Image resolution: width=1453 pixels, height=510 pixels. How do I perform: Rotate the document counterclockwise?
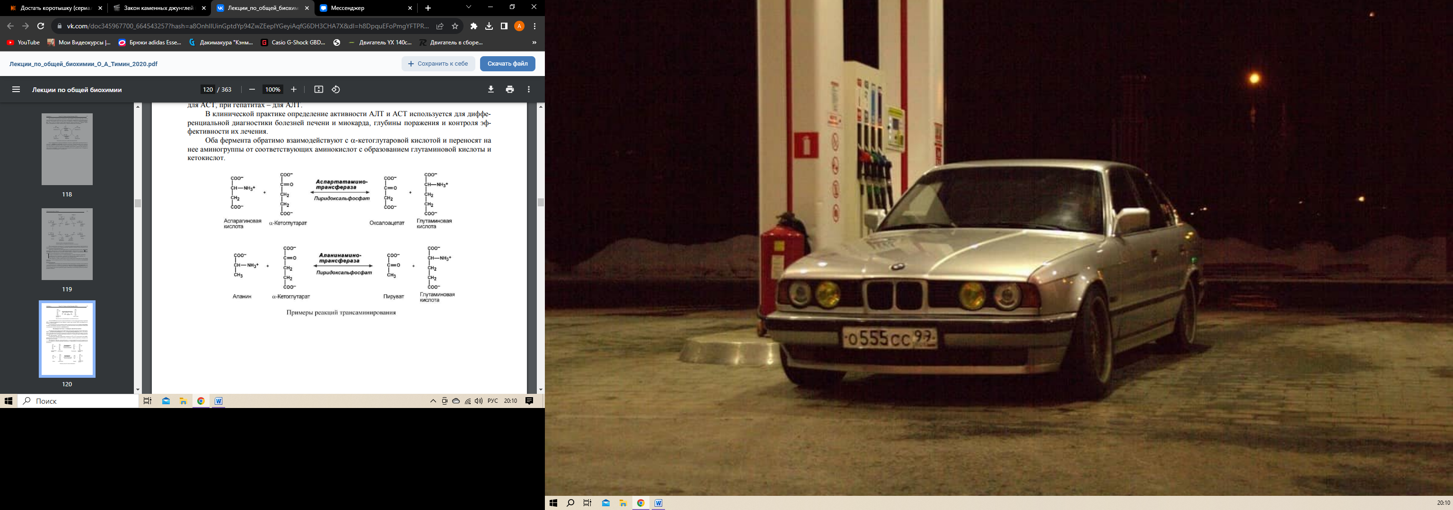[336, 90]
